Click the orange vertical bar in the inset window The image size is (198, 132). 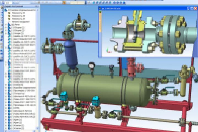tap(100, 22)
